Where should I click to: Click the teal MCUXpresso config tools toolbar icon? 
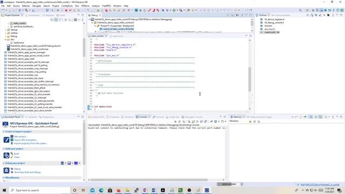(136, 10)
